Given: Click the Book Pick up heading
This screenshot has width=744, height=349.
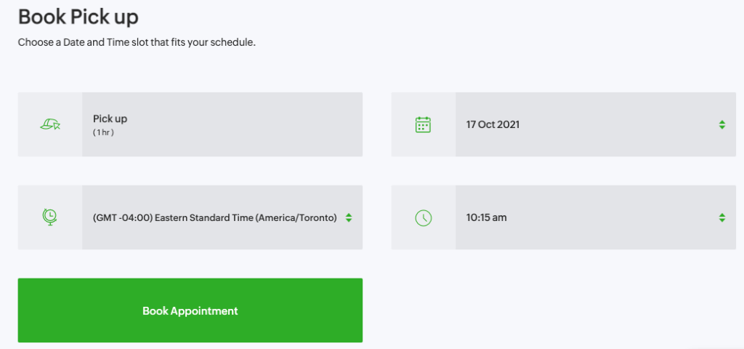Looking at the screenshot, I should 78,17.
